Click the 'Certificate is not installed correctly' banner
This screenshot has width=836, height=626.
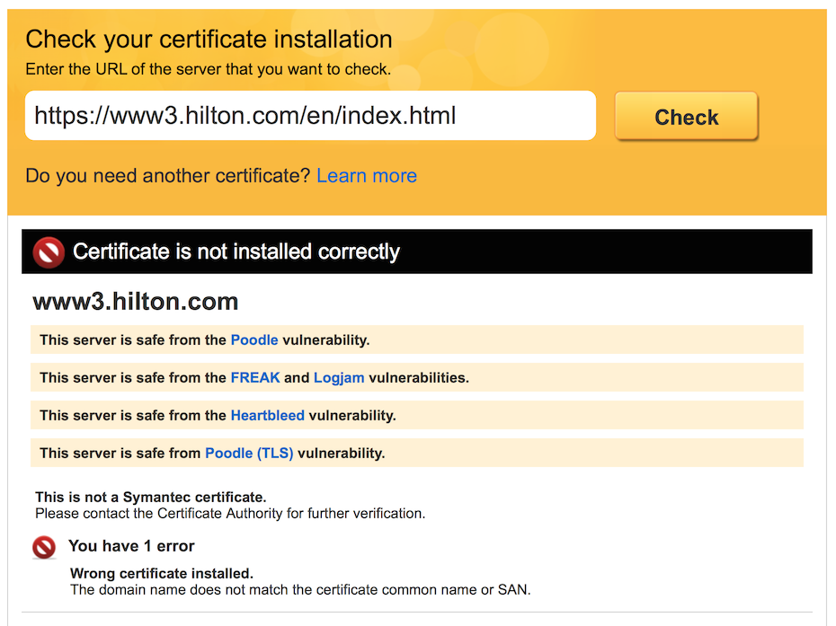[417, 251]
